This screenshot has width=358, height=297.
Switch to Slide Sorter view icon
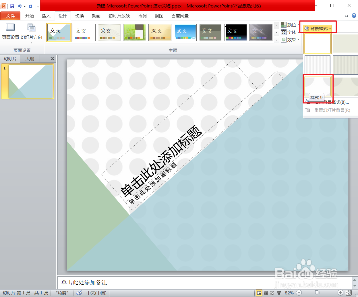(266, 292)
